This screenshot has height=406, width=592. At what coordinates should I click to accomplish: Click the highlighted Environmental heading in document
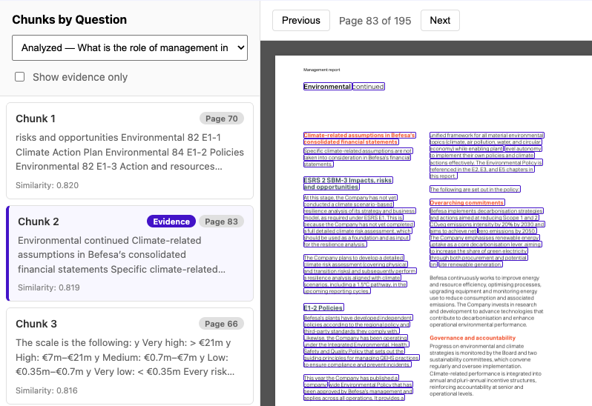click(x=327, y=87)
